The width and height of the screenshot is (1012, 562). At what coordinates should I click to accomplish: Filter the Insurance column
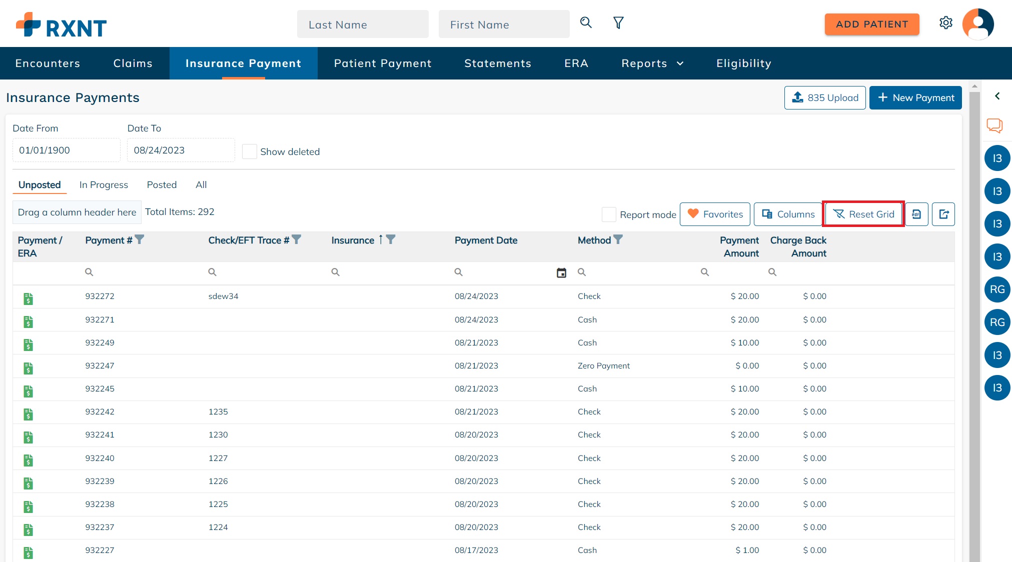[x=391, y=239]
